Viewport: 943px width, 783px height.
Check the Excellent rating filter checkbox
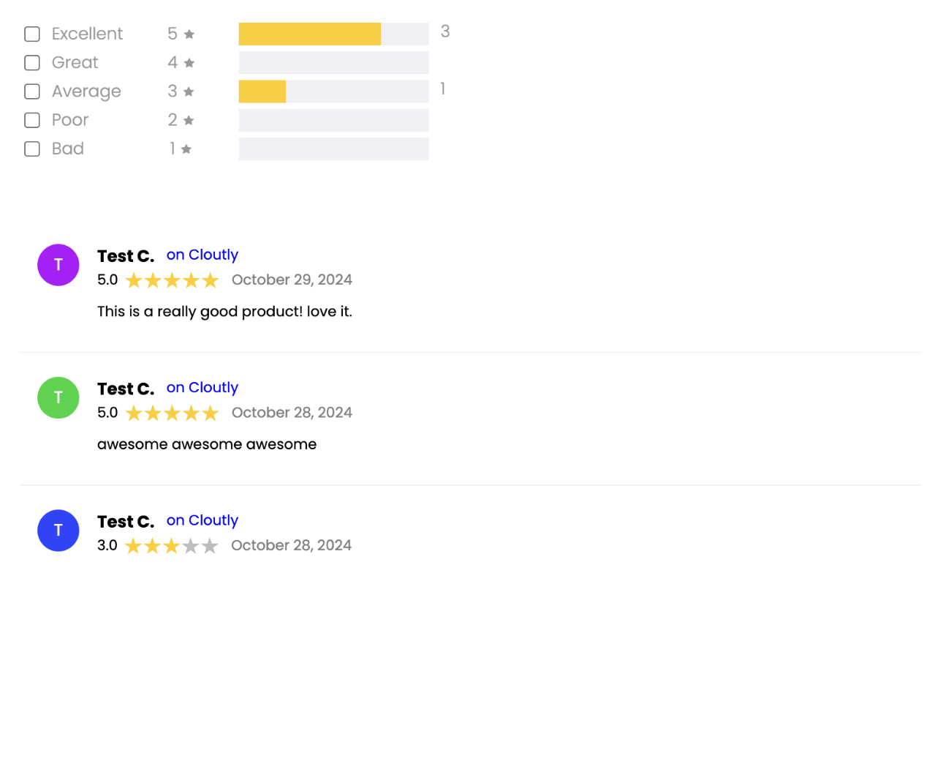32,34
